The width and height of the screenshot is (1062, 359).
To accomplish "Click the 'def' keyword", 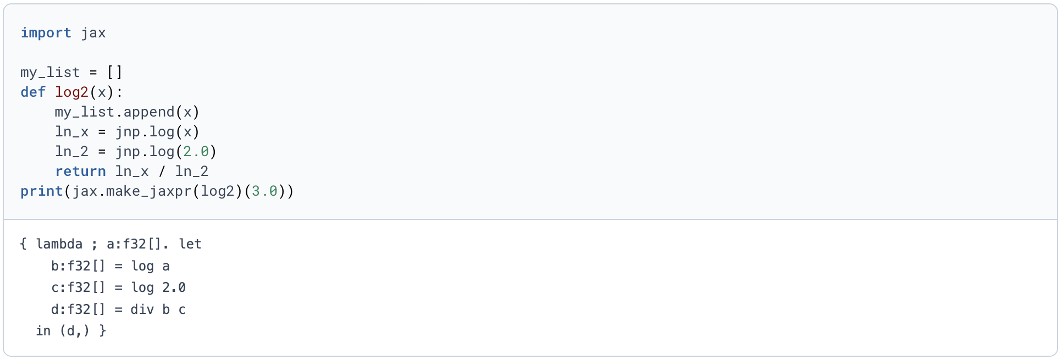I will 33,92.
